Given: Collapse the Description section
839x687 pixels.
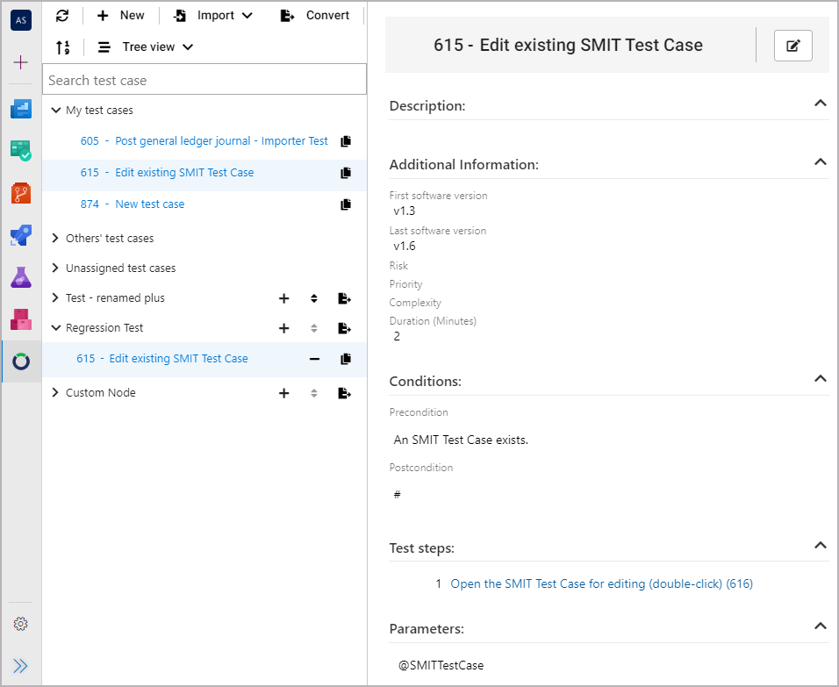Looking at the screenshot, I should pos(820,104).
